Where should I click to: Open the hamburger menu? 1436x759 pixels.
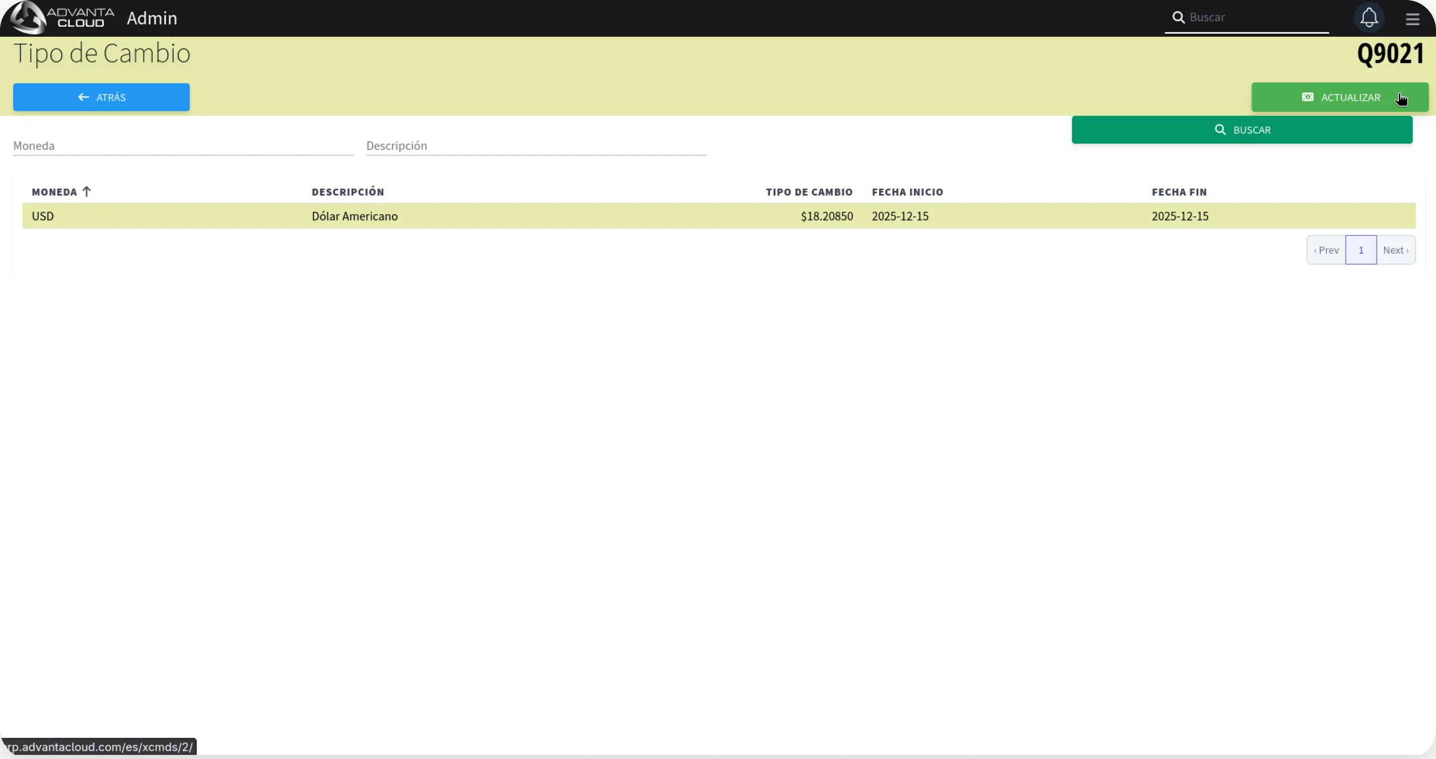point(1412,19)
